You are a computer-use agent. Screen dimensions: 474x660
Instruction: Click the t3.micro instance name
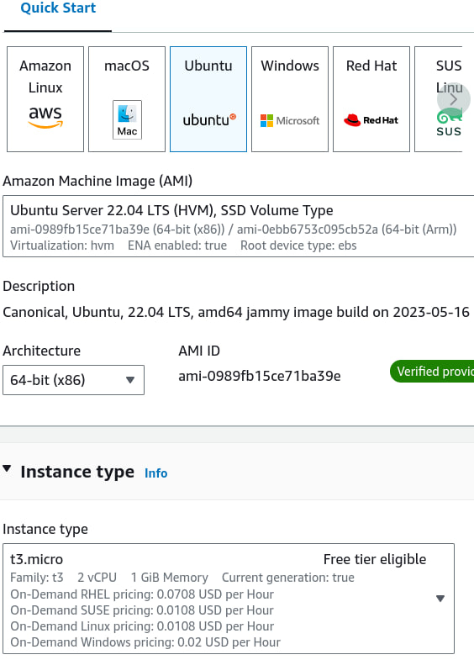[37, 559]
